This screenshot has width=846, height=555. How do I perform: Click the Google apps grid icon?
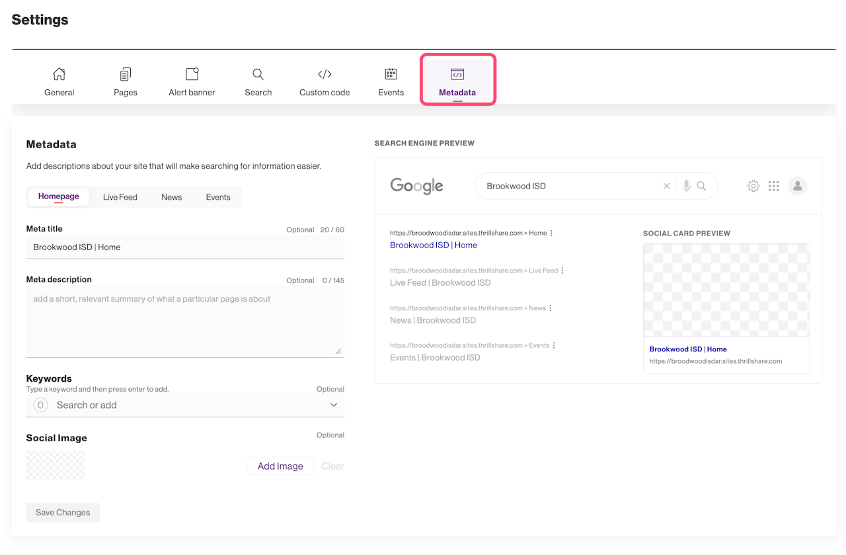click(x=774, y=186)
